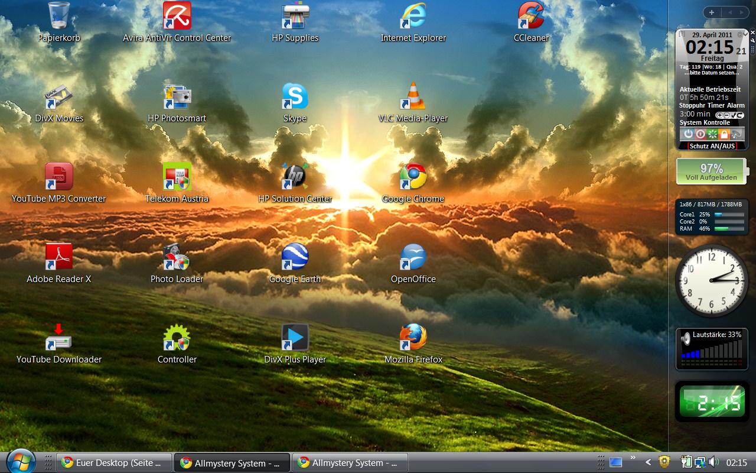Click the taskbar clock showing 02:15
756x473 pixels.
[x=737, y=463]
